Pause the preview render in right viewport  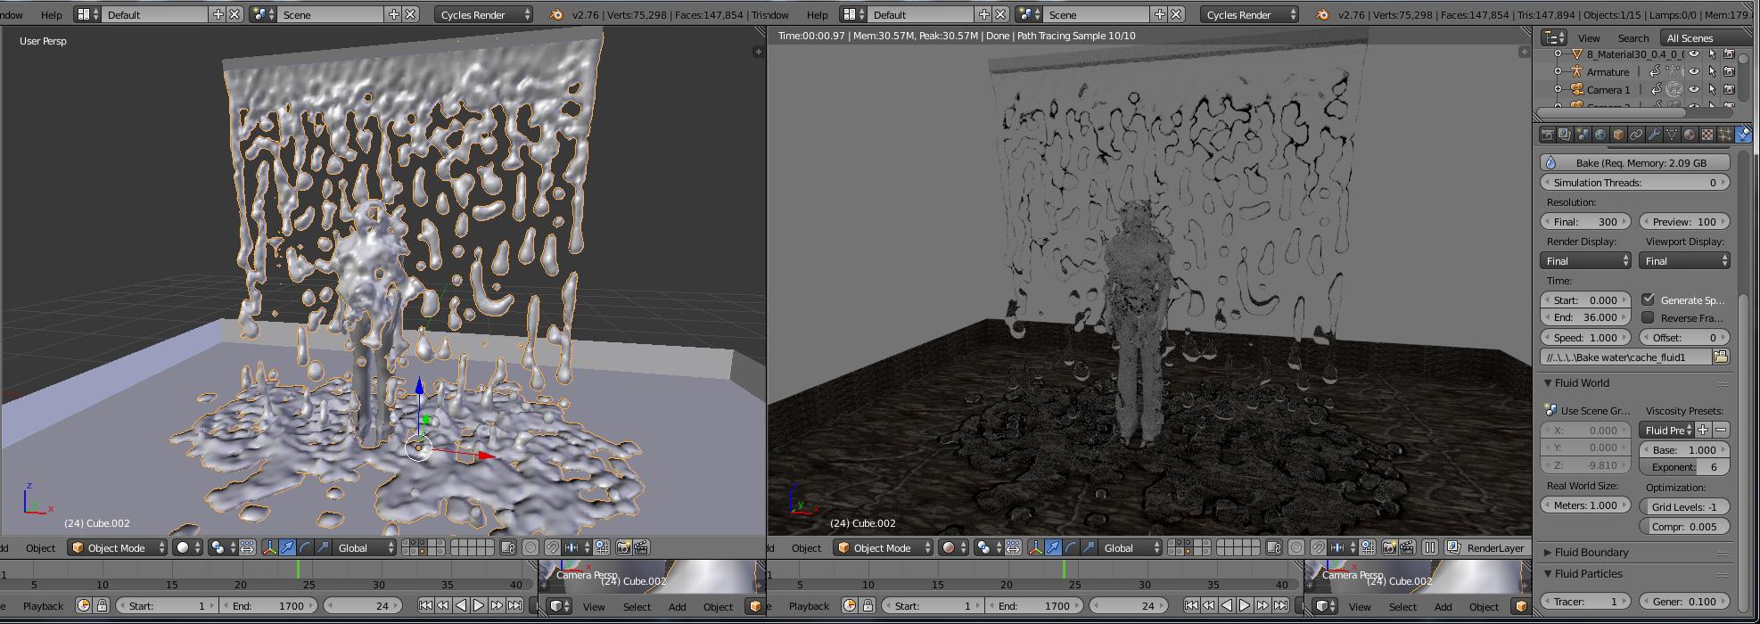[x=1429, y=547]
